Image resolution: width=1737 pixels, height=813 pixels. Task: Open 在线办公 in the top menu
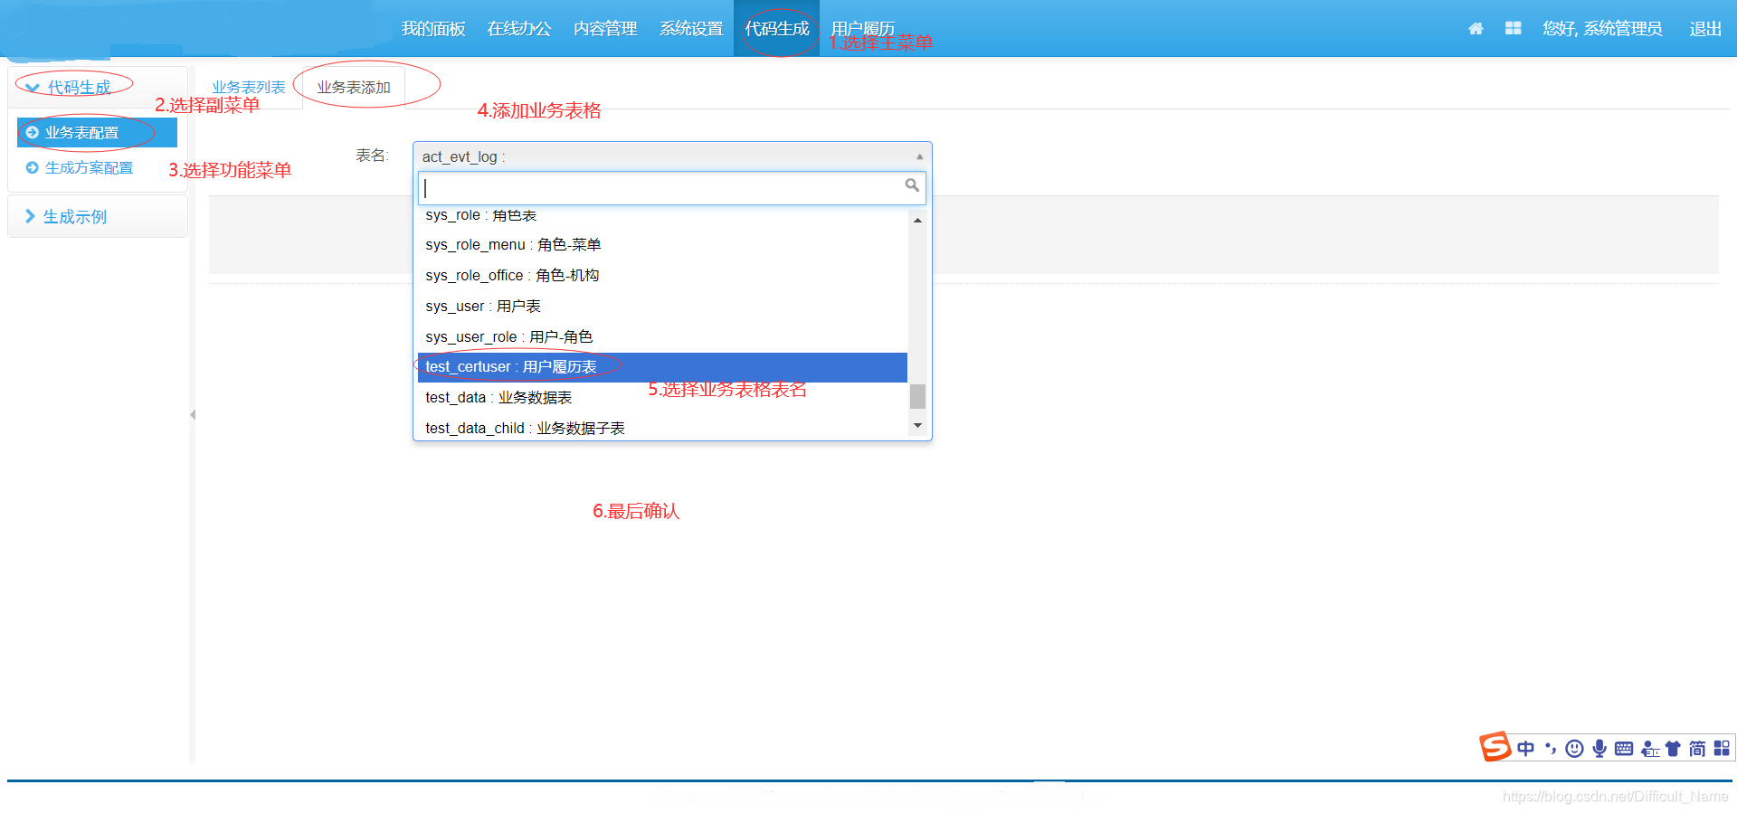(519, 29)
